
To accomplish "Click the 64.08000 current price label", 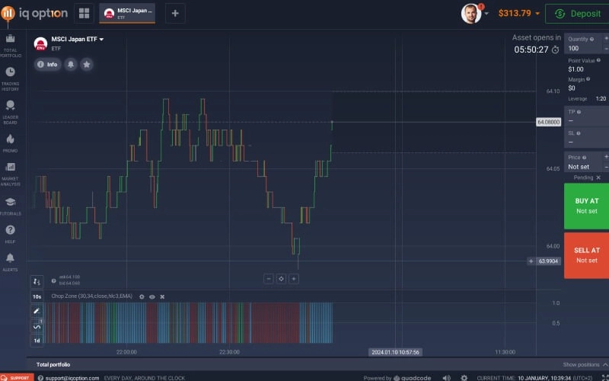I will [x=548, y=122].
